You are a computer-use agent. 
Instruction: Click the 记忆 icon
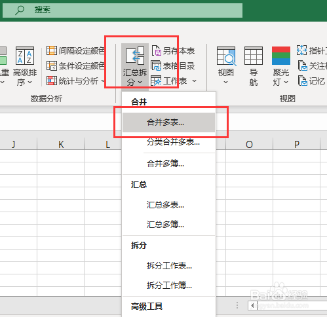(x=303, y=81)
